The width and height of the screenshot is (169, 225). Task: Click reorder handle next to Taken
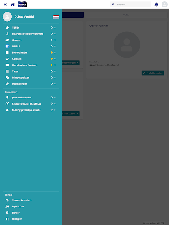click(x=55, y=71)
